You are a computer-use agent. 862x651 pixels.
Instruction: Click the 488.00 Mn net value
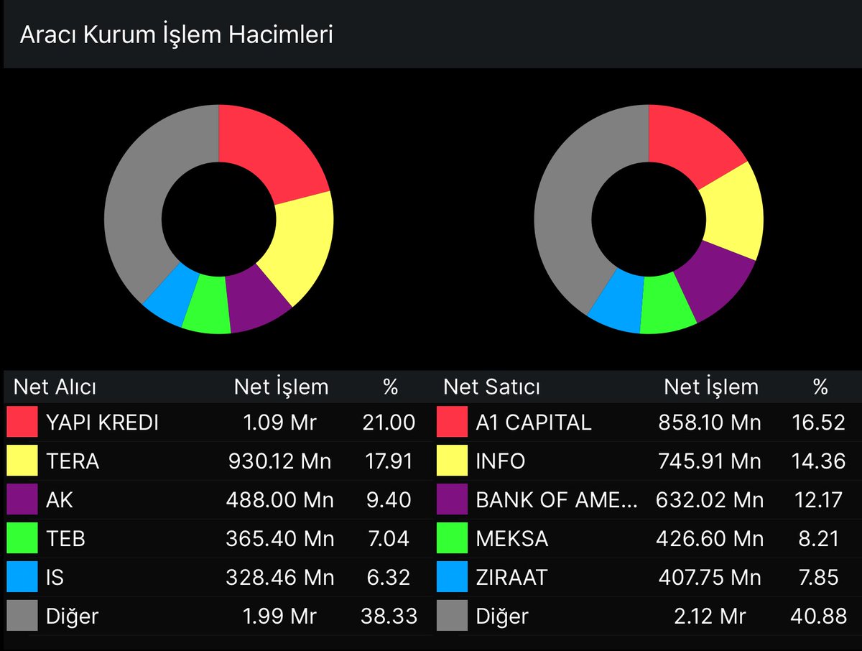tap(281, 500)
